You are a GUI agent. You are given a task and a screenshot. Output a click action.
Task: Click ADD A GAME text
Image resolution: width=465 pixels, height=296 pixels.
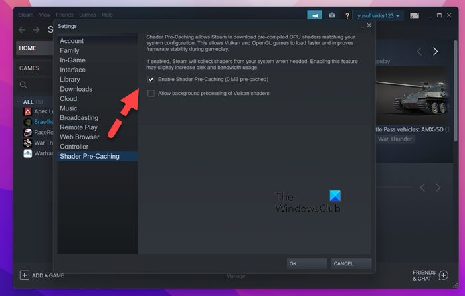click(48, 275)
